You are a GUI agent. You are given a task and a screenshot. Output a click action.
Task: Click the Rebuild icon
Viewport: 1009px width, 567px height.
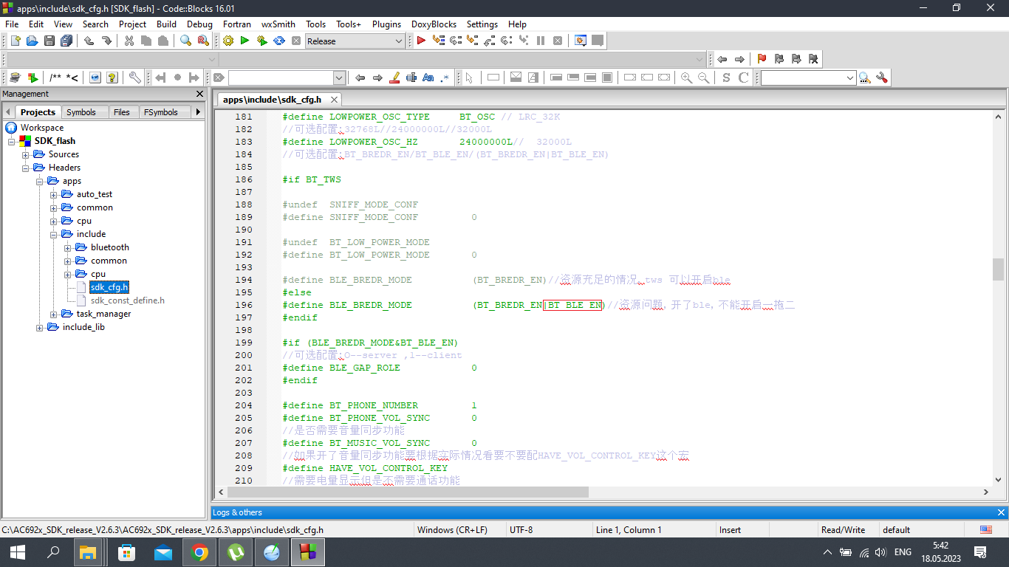279,41
